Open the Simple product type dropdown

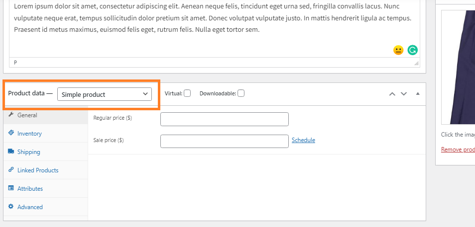(x=105, y=94)
